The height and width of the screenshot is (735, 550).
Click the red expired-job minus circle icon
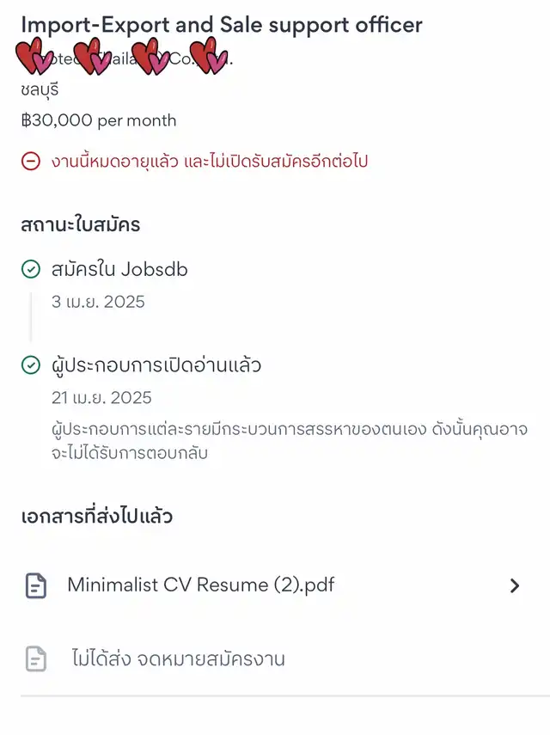tap(31, 162)
